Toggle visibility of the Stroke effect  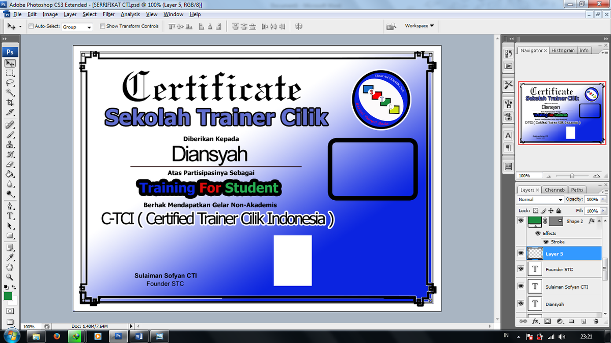coord(546,241)
